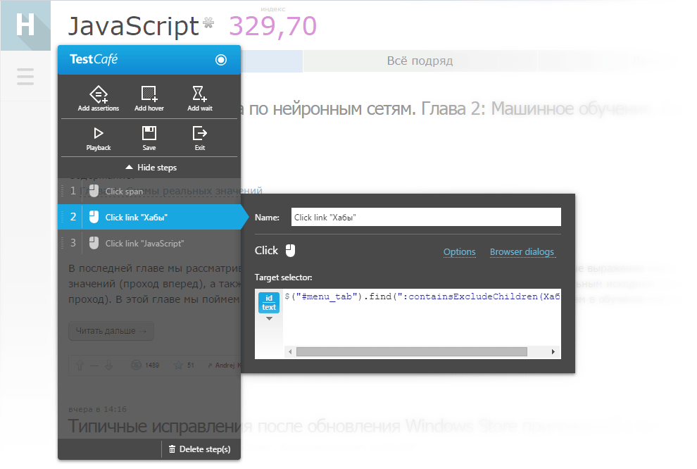697x469 pixels.
Task: Select the Add wait tool
Action: point(199,99)
